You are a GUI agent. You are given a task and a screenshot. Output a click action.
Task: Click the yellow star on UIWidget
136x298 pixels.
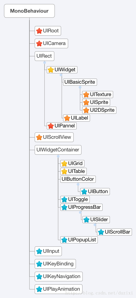(51, 70)
